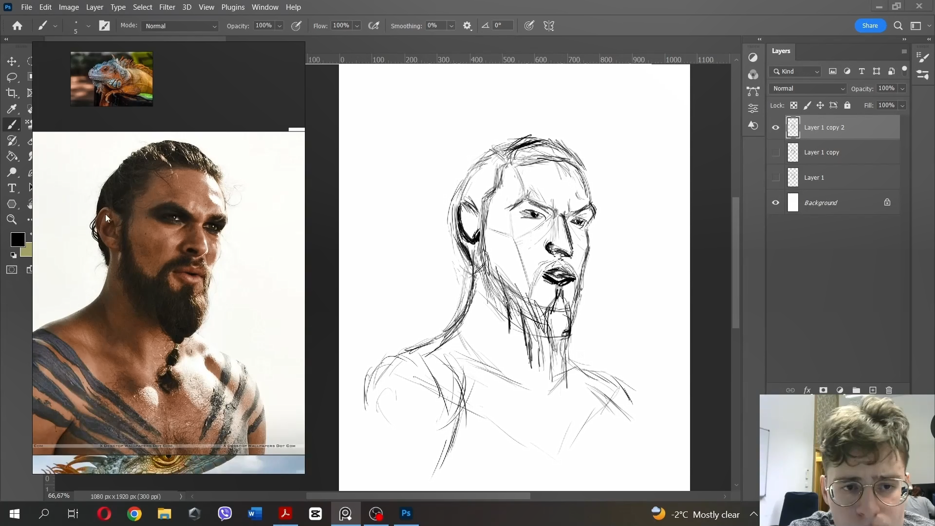Image resolution: width=935 pixels, height=526 pixels.
Task: Select the Move tool
Action: point(12,61)
